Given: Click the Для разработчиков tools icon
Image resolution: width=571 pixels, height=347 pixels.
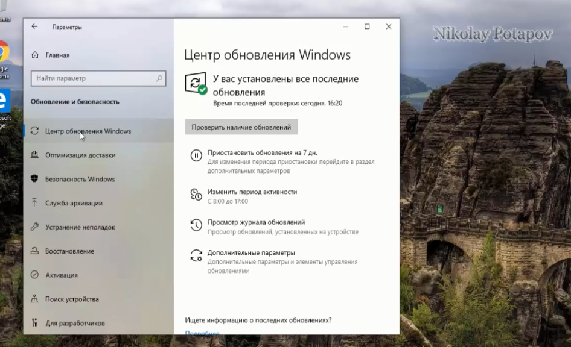Looking at the screenshot, I should (x=34, y=323).
